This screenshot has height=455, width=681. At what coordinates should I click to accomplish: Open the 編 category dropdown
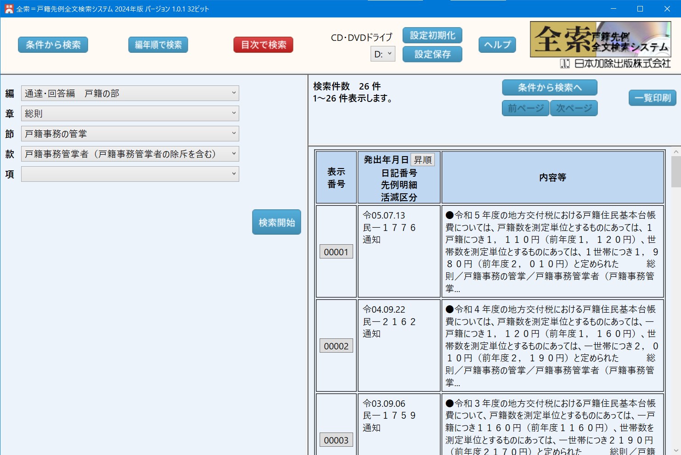(x=130, y=93)
